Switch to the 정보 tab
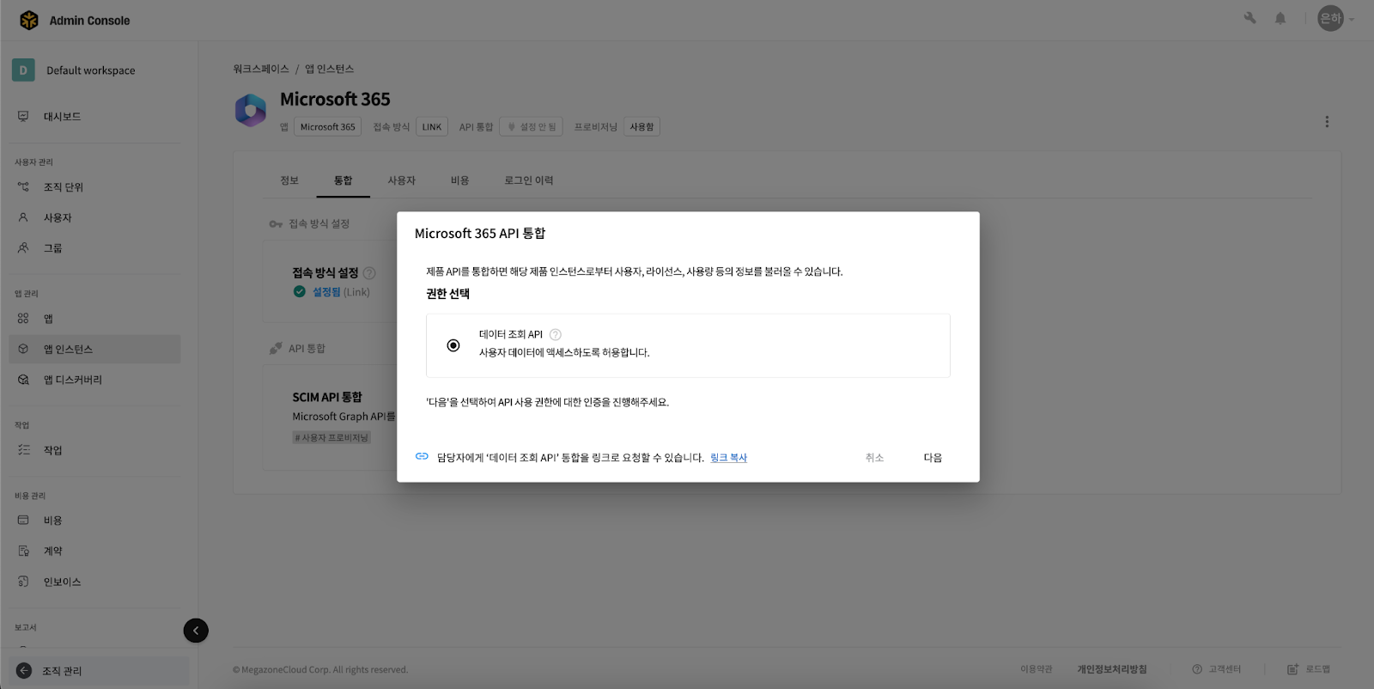 coord(289,180)
